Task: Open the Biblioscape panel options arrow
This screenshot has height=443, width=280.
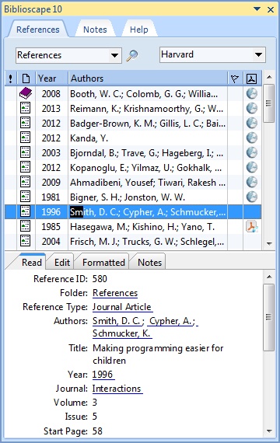Action: tap(257, 9)
